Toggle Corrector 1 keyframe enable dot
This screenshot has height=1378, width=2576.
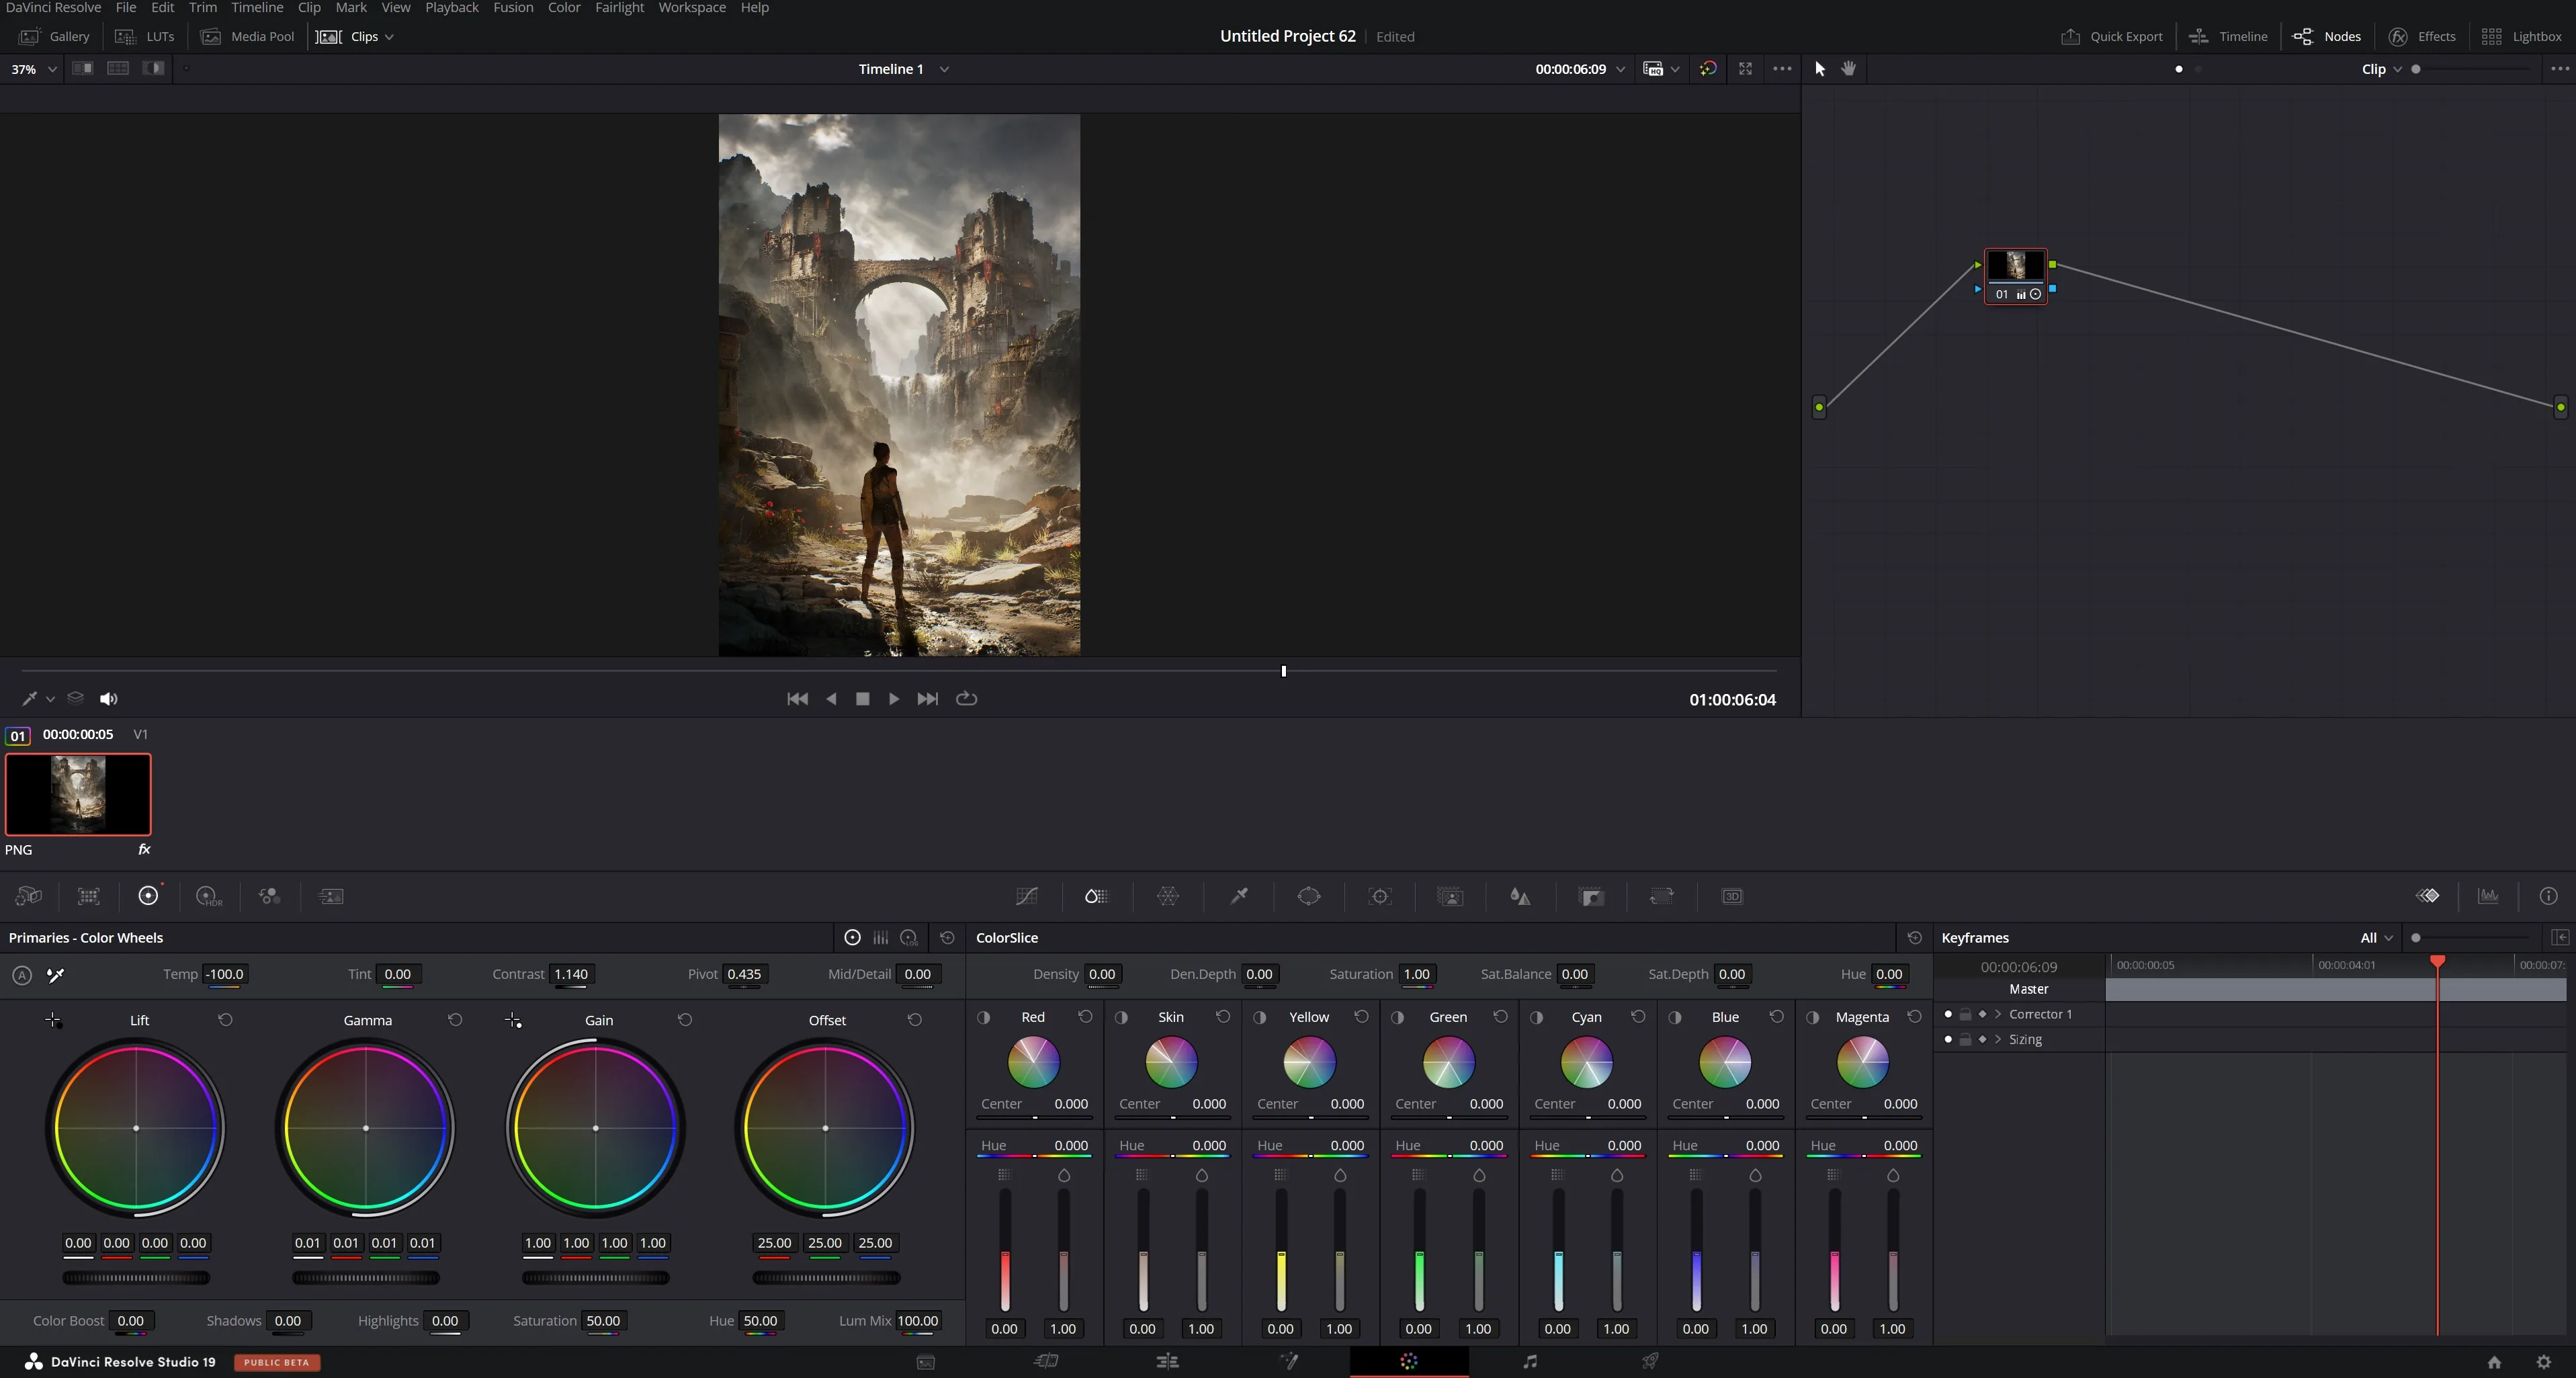tap(1948, 1014)
